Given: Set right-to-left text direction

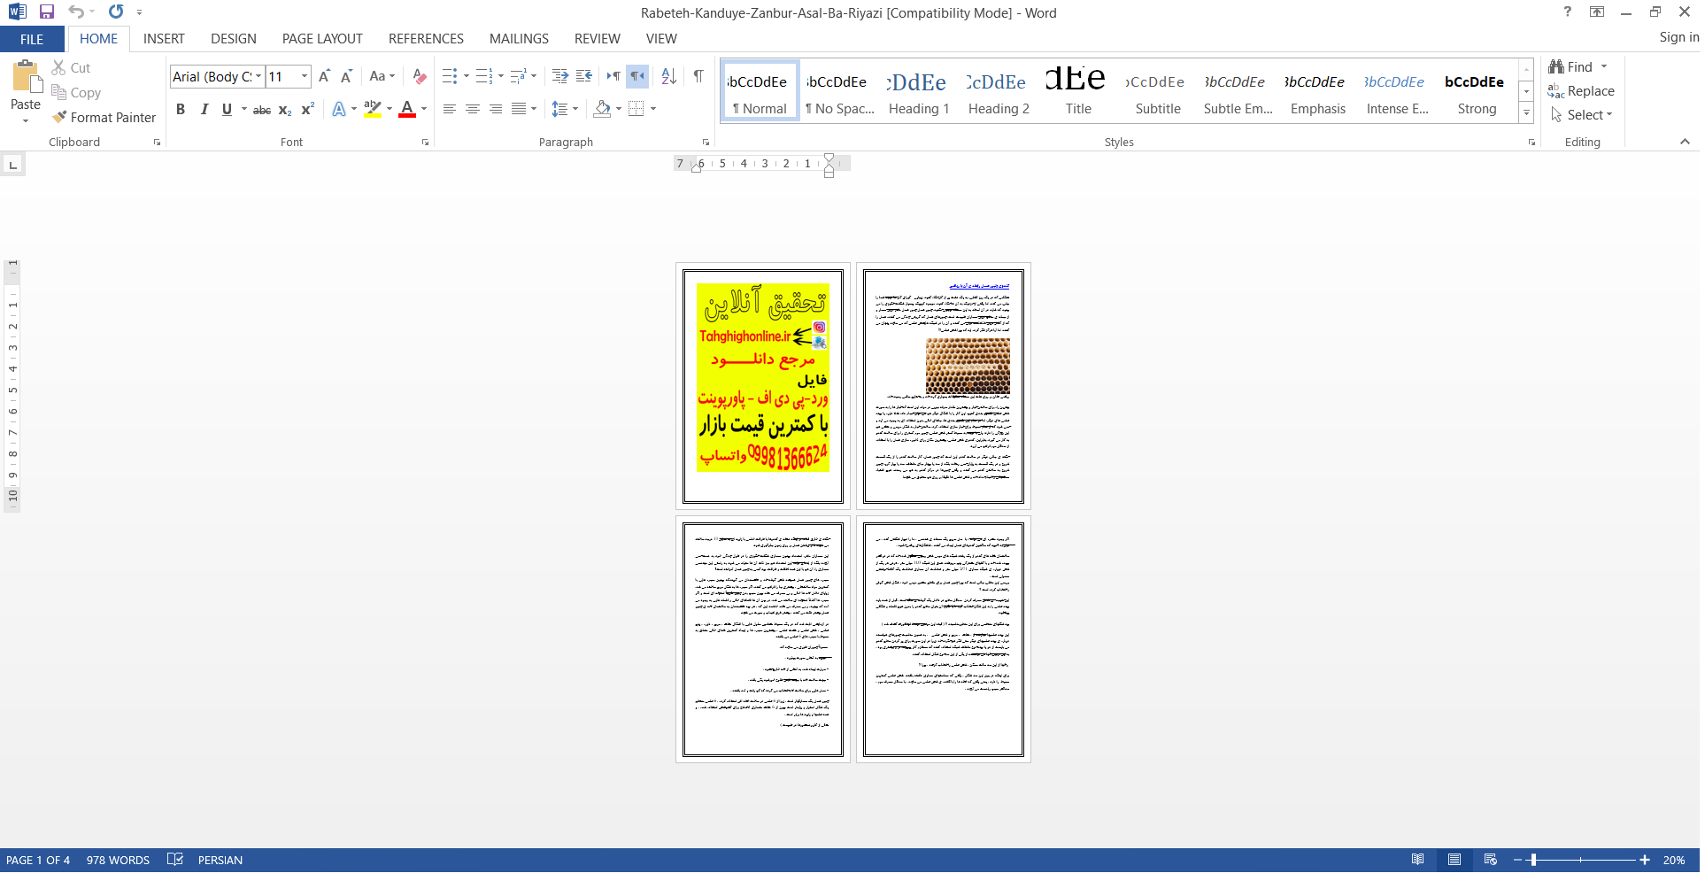Looking at the screenshot, I should [637, 76].
